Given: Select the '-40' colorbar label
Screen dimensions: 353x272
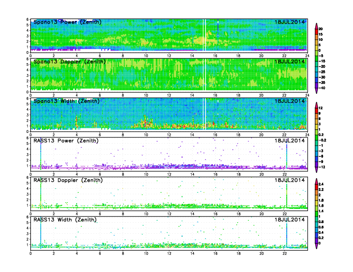Looking at the screenshot, I should point(322,88).
